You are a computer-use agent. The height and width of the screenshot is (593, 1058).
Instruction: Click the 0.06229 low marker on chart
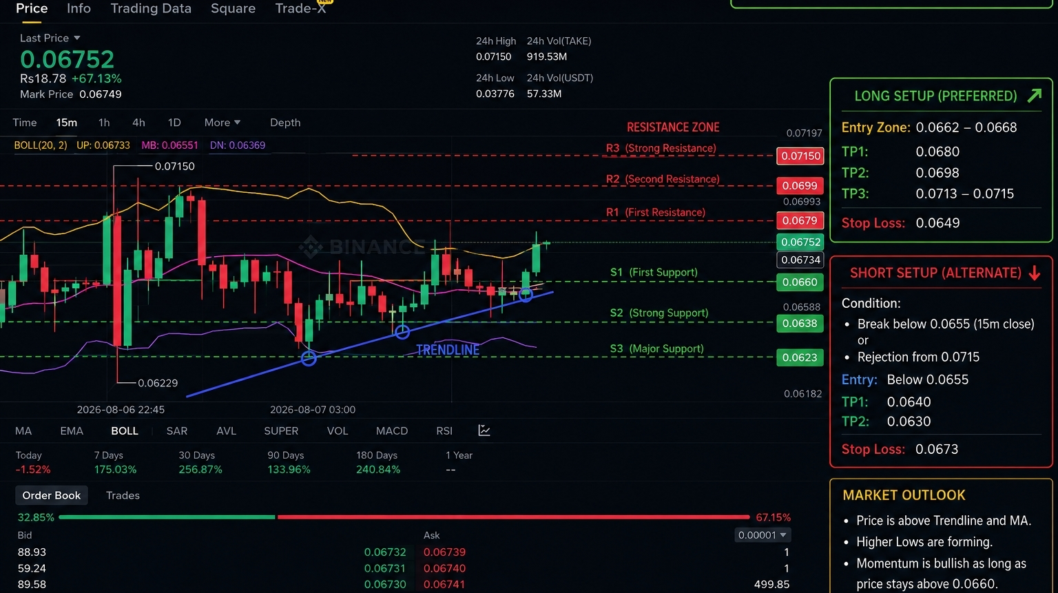pyautogui.click(x=158, y=383)
